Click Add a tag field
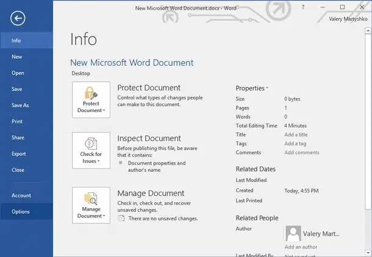372x257 pixels. 295,144
